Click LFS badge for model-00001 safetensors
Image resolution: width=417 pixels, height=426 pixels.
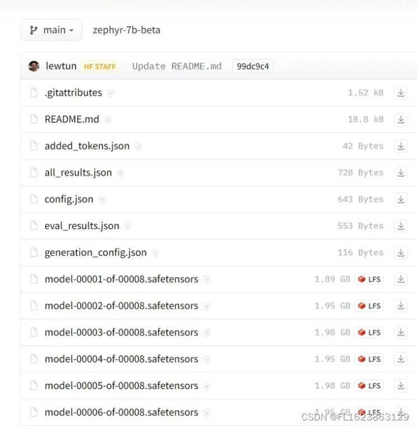pos(369,279)
